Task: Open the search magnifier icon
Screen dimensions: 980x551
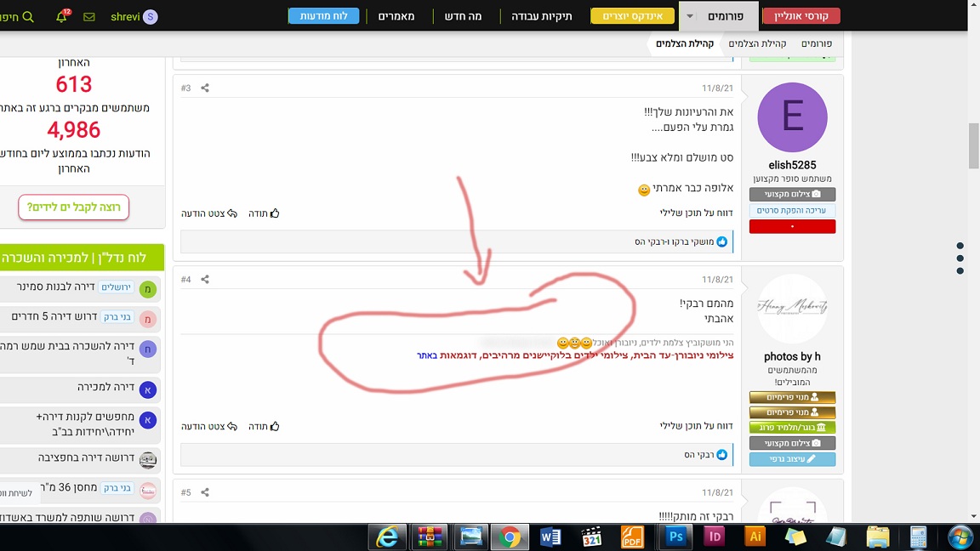Action: point(28,17)
